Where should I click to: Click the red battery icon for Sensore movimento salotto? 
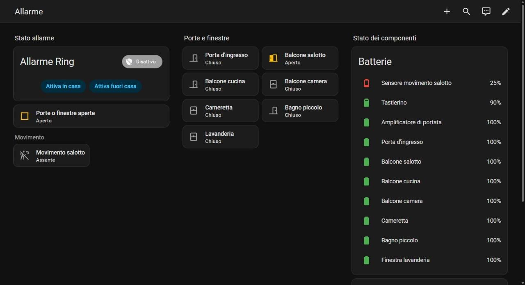(367, 83)
